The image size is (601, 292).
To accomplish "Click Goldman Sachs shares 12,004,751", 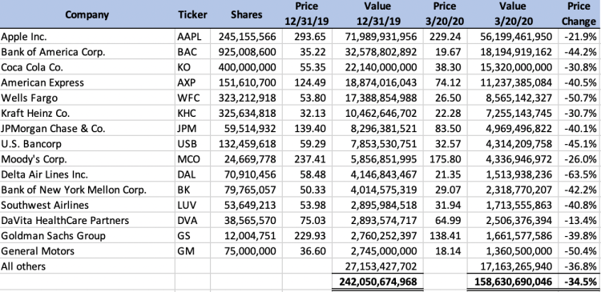I will [247, 235].
